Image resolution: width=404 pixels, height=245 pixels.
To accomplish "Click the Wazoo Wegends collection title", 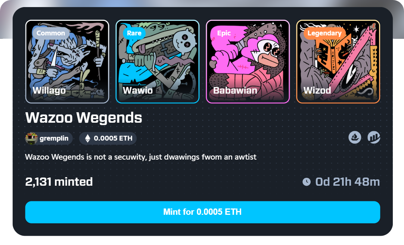I will [84, 117].
